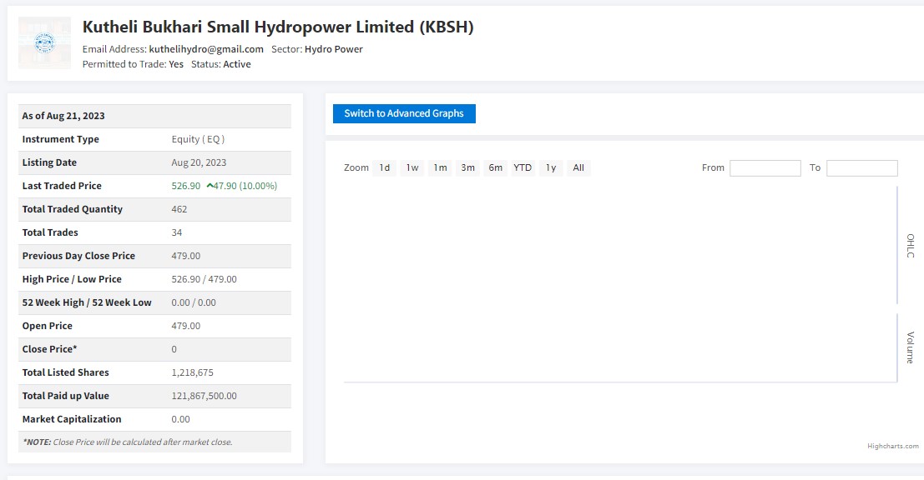Focus the To date input field
924x480 pixels.
click(x=861, y=168)
